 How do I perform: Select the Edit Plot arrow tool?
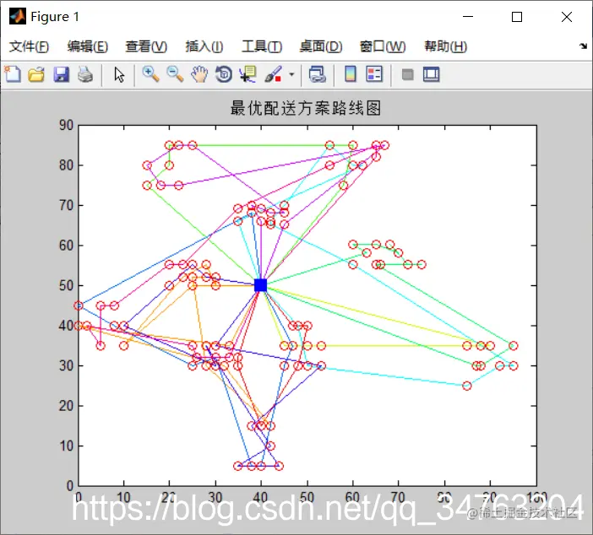(119, 74)
